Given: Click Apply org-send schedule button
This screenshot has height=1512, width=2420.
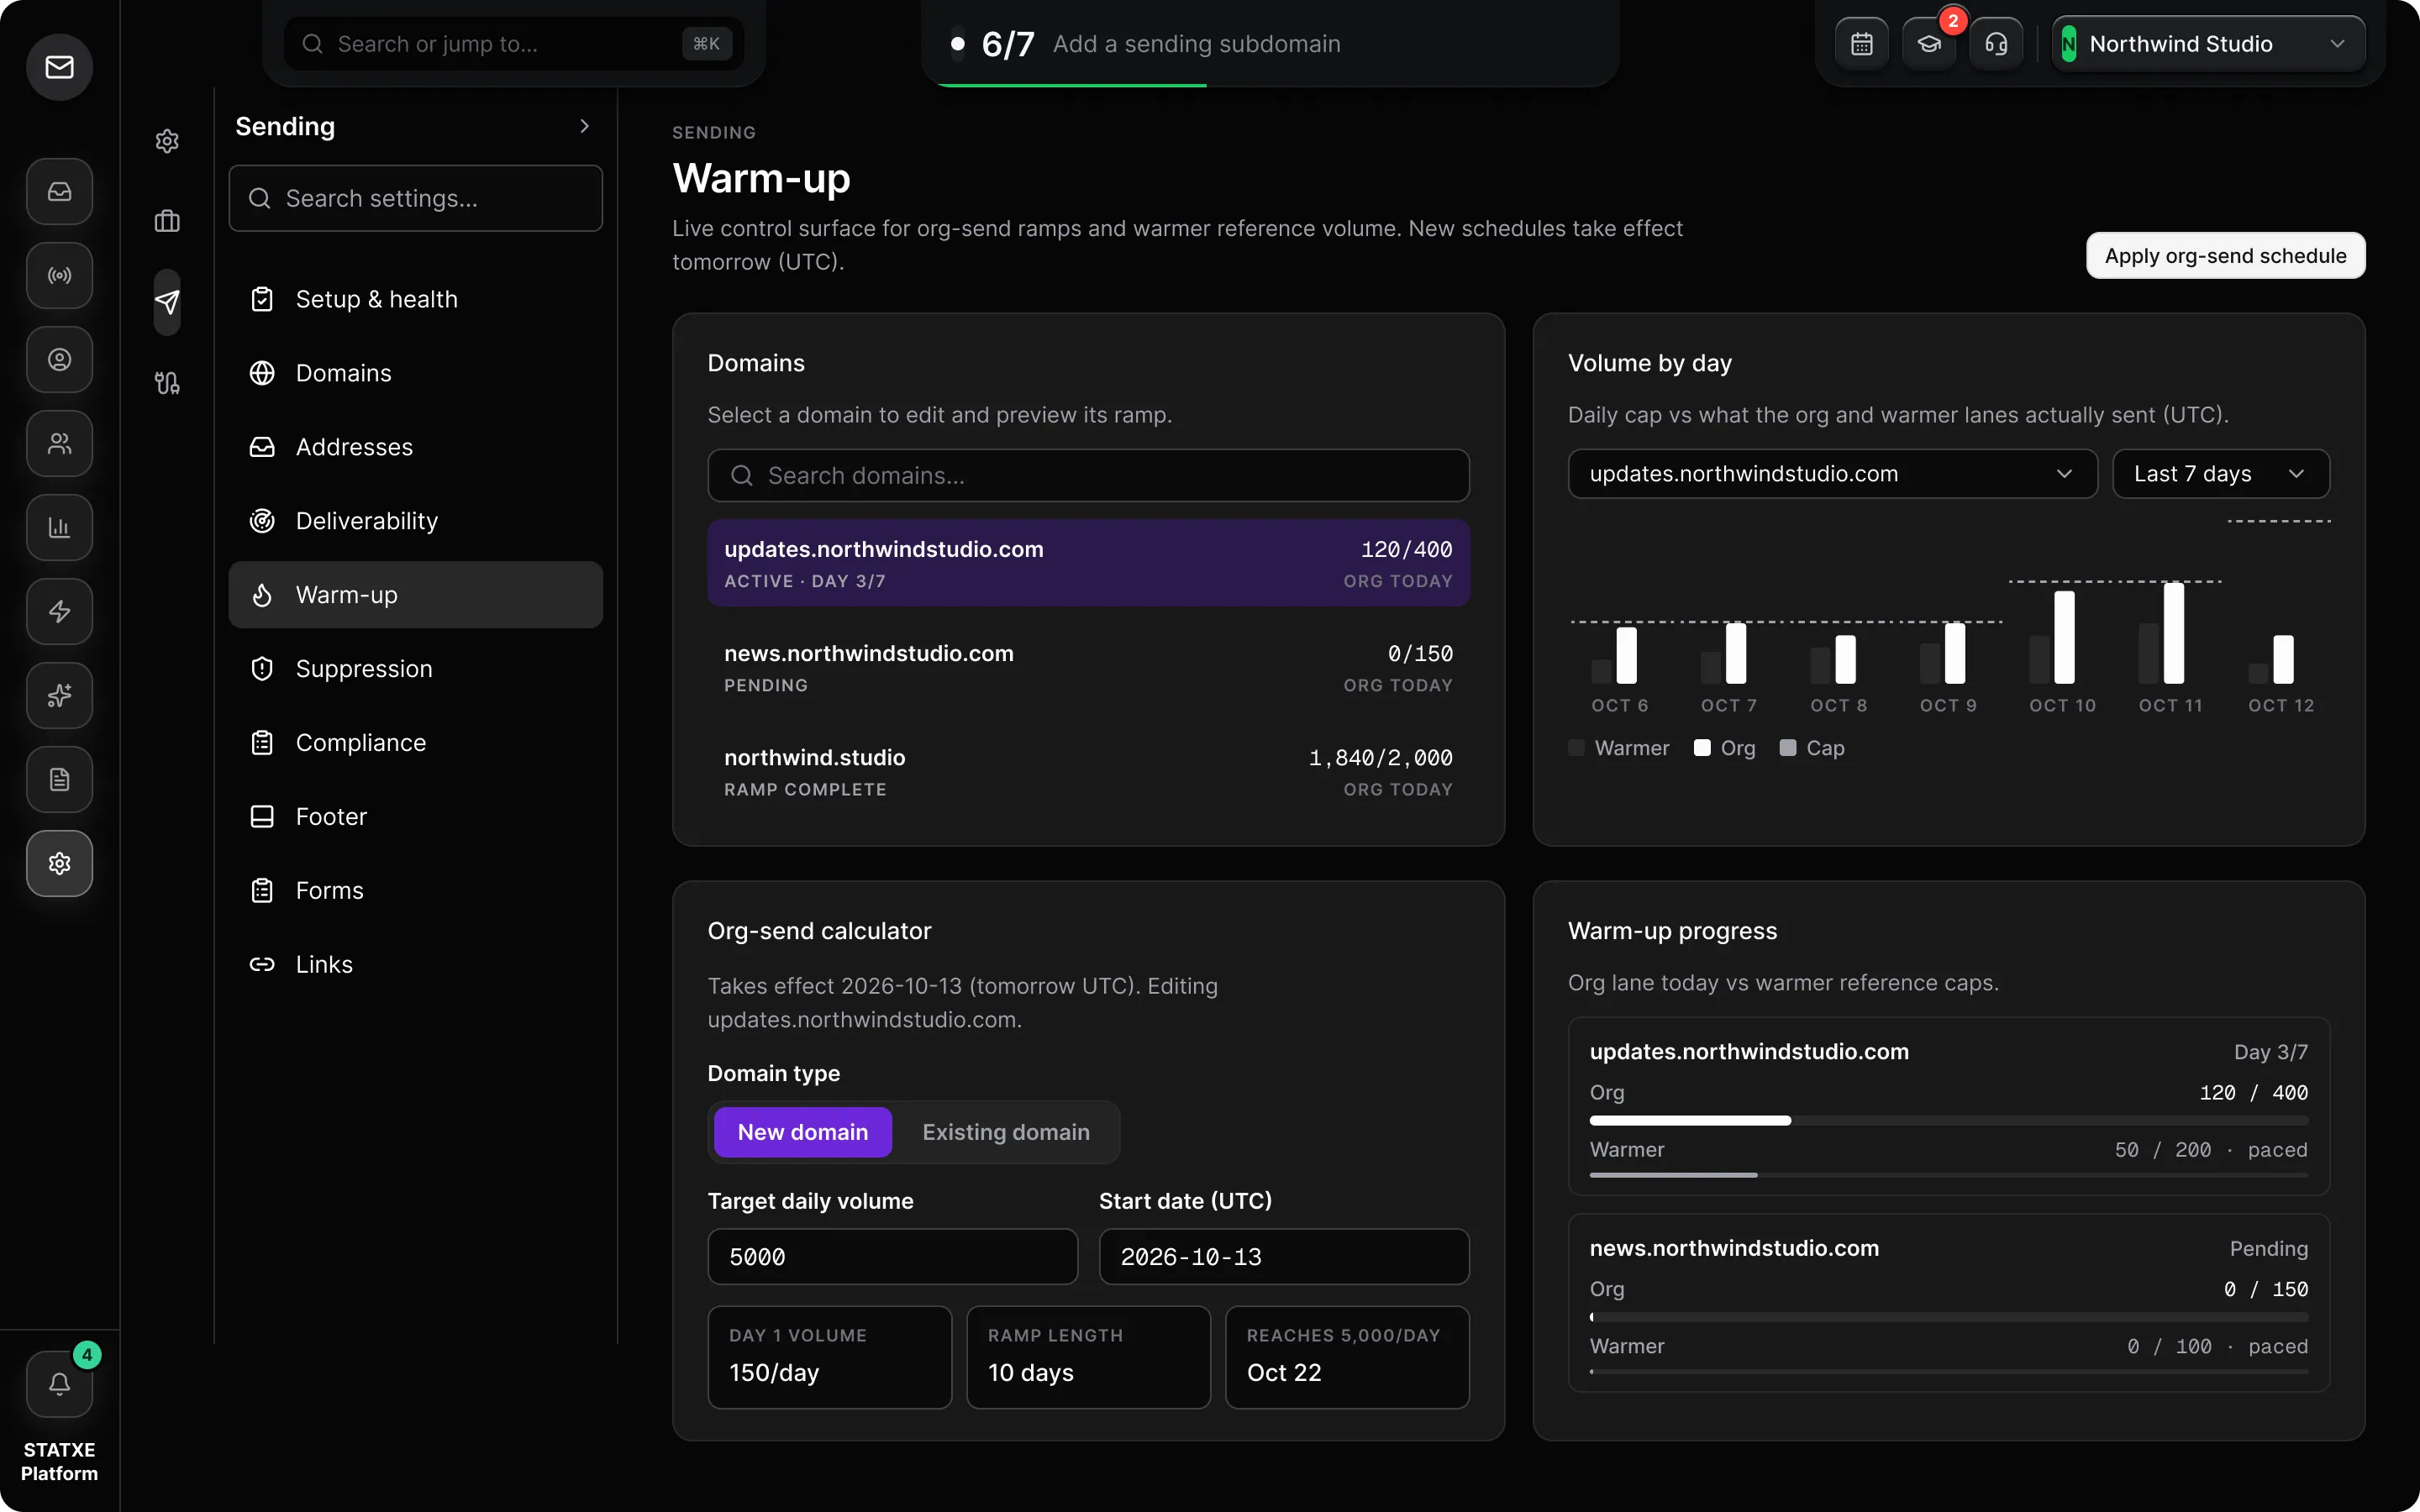Looking at the screenshot, I should pos(2225,256).
